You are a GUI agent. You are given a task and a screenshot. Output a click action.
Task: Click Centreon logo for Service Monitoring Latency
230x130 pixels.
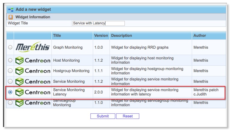[x=32, y=92]
